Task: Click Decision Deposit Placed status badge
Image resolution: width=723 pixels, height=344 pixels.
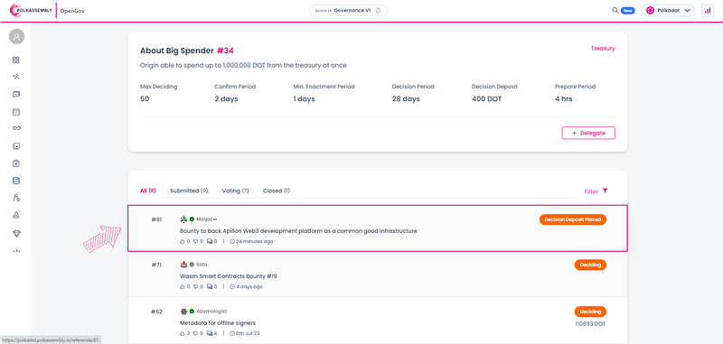Action: tap(573, 219)
